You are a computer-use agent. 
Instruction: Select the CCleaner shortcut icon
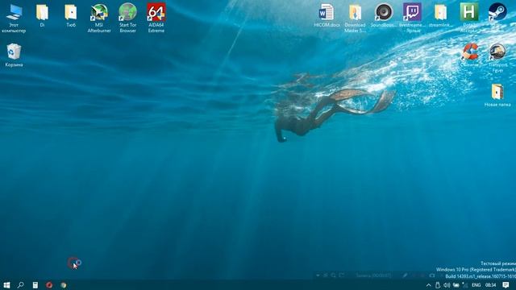click(469, 55)
